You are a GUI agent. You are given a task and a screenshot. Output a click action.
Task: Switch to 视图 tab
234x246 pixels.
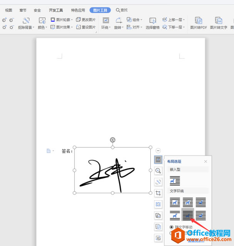click(x=8, y=10)
